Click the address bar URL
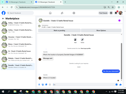This screenshot has height=94, width=126. 37,7
